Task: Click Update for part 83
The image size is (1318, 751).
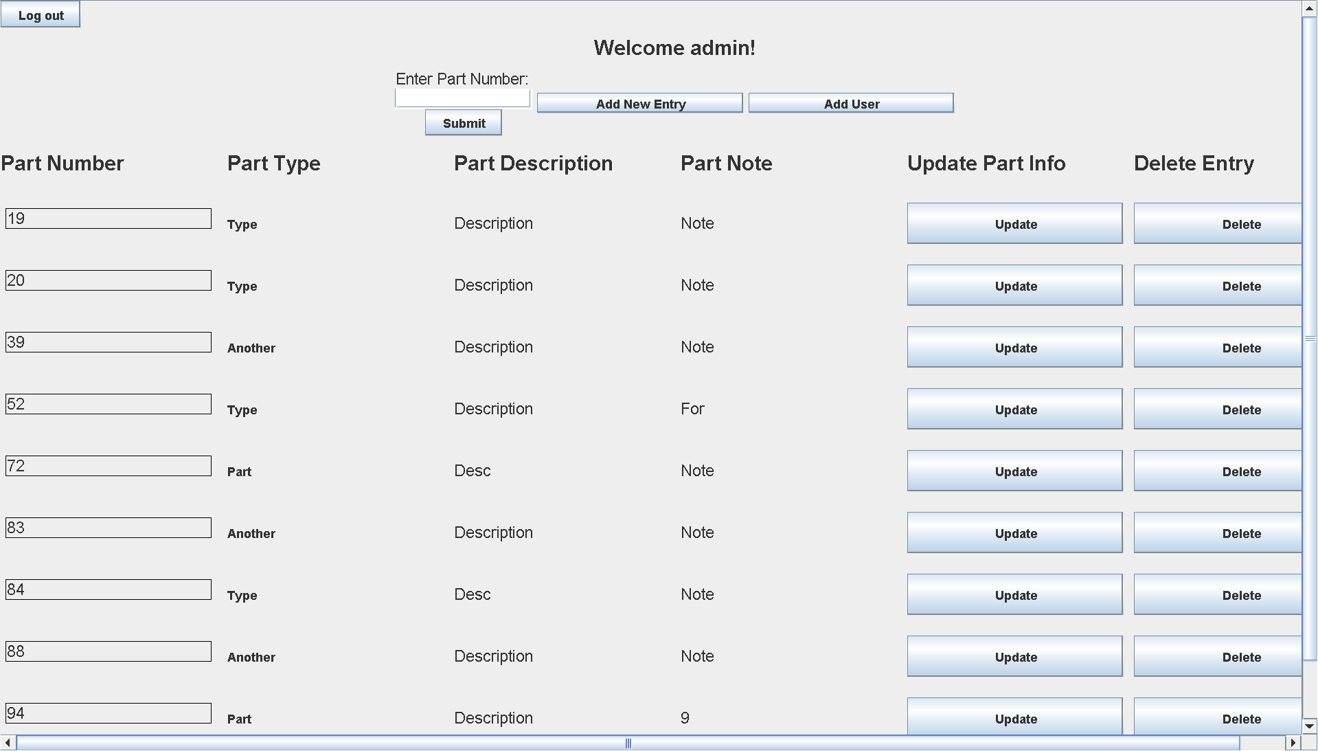Action: click(1014, 533)
